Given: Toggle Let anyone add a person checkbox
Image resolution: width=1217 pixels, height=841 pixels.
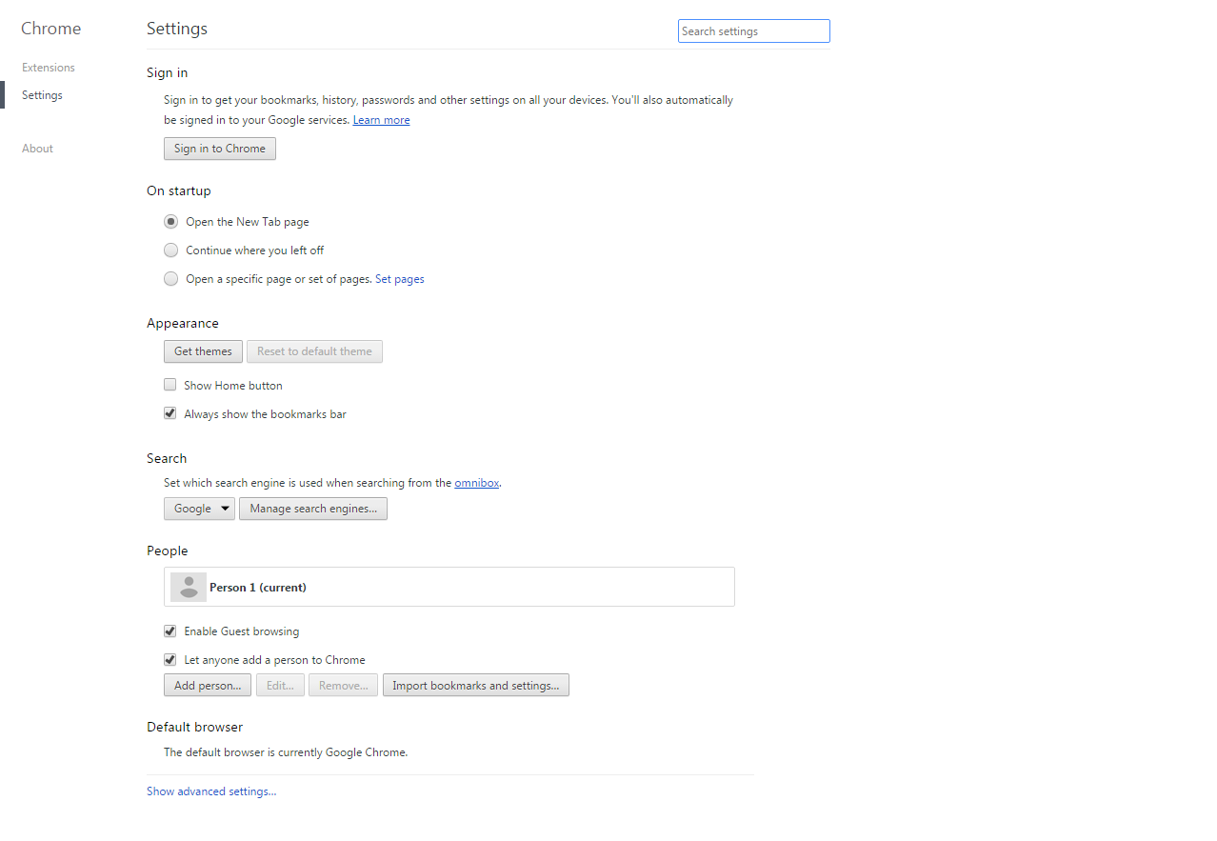Looking at the screenshot, I should point(170,660).
